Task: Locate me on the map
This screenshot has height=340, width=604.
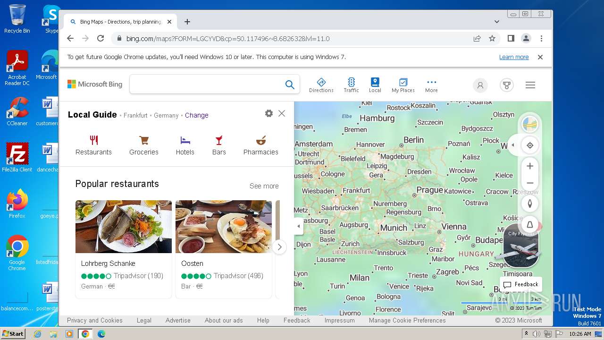Action: click(x=530, y=145)
